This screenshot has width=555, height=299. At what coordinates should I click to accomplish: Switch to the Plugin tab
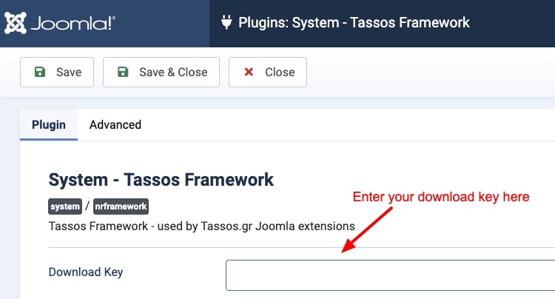click(49, 124)
